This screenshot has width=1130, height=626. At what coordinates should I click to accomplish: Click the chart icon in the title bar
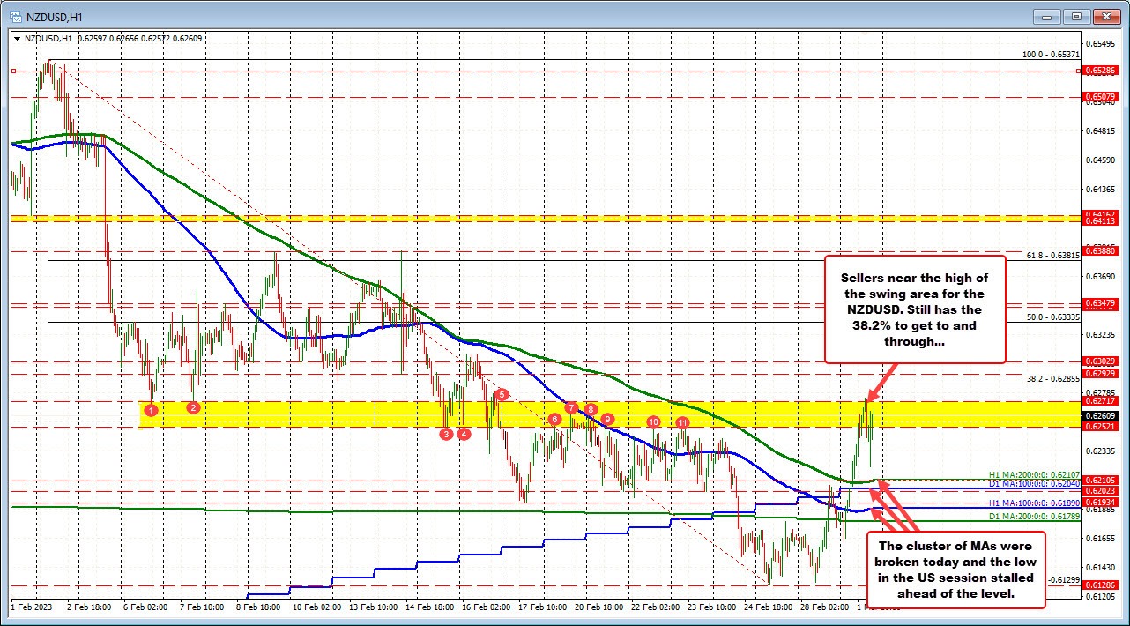18,16
